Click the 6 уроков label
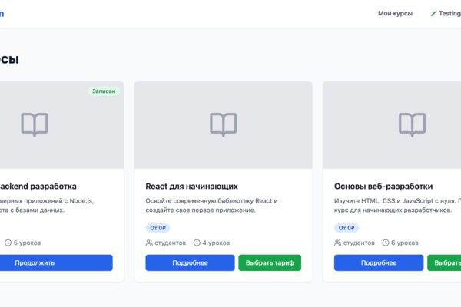The image size is (461, 307). click(405, 243)
